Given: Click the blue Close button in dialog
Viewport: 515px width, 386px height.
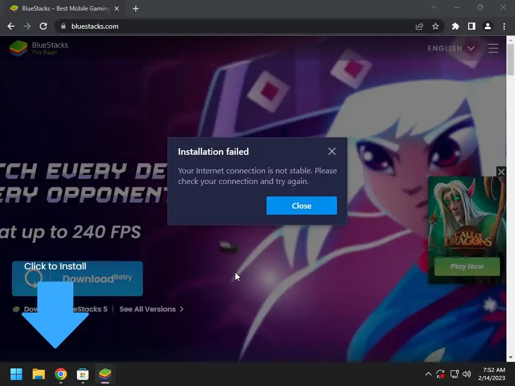Looking at the screenshot, I should click(302, 206).
